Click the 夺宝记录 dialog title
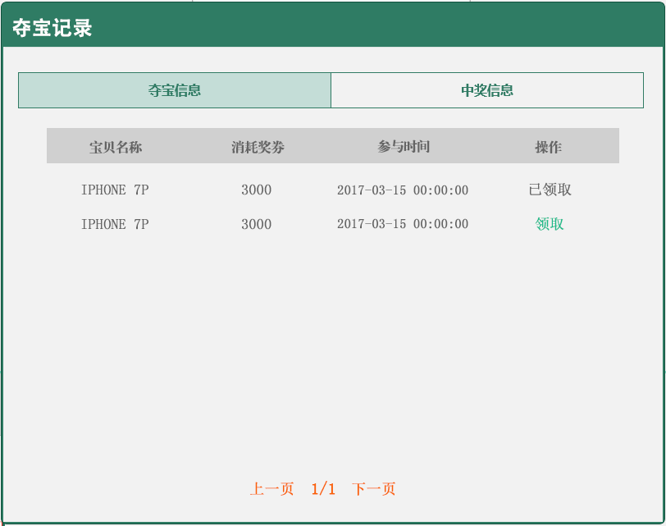 52,28
